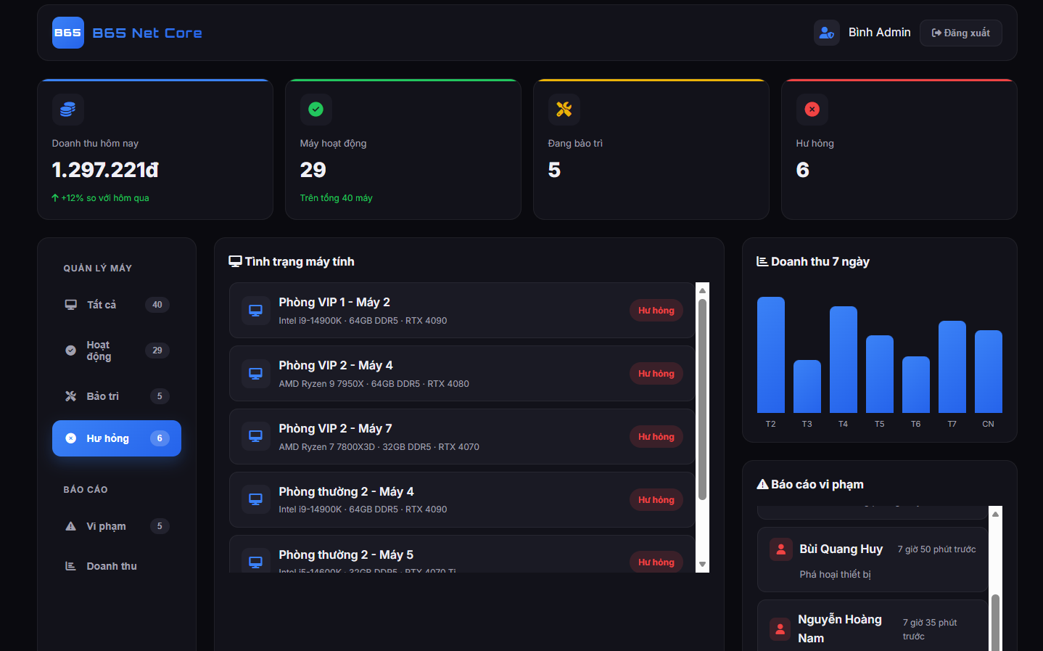This screenshot has width=1043, height=651.
Task: Select the Bảo trì sidebar filter
Action: (116, 396)
